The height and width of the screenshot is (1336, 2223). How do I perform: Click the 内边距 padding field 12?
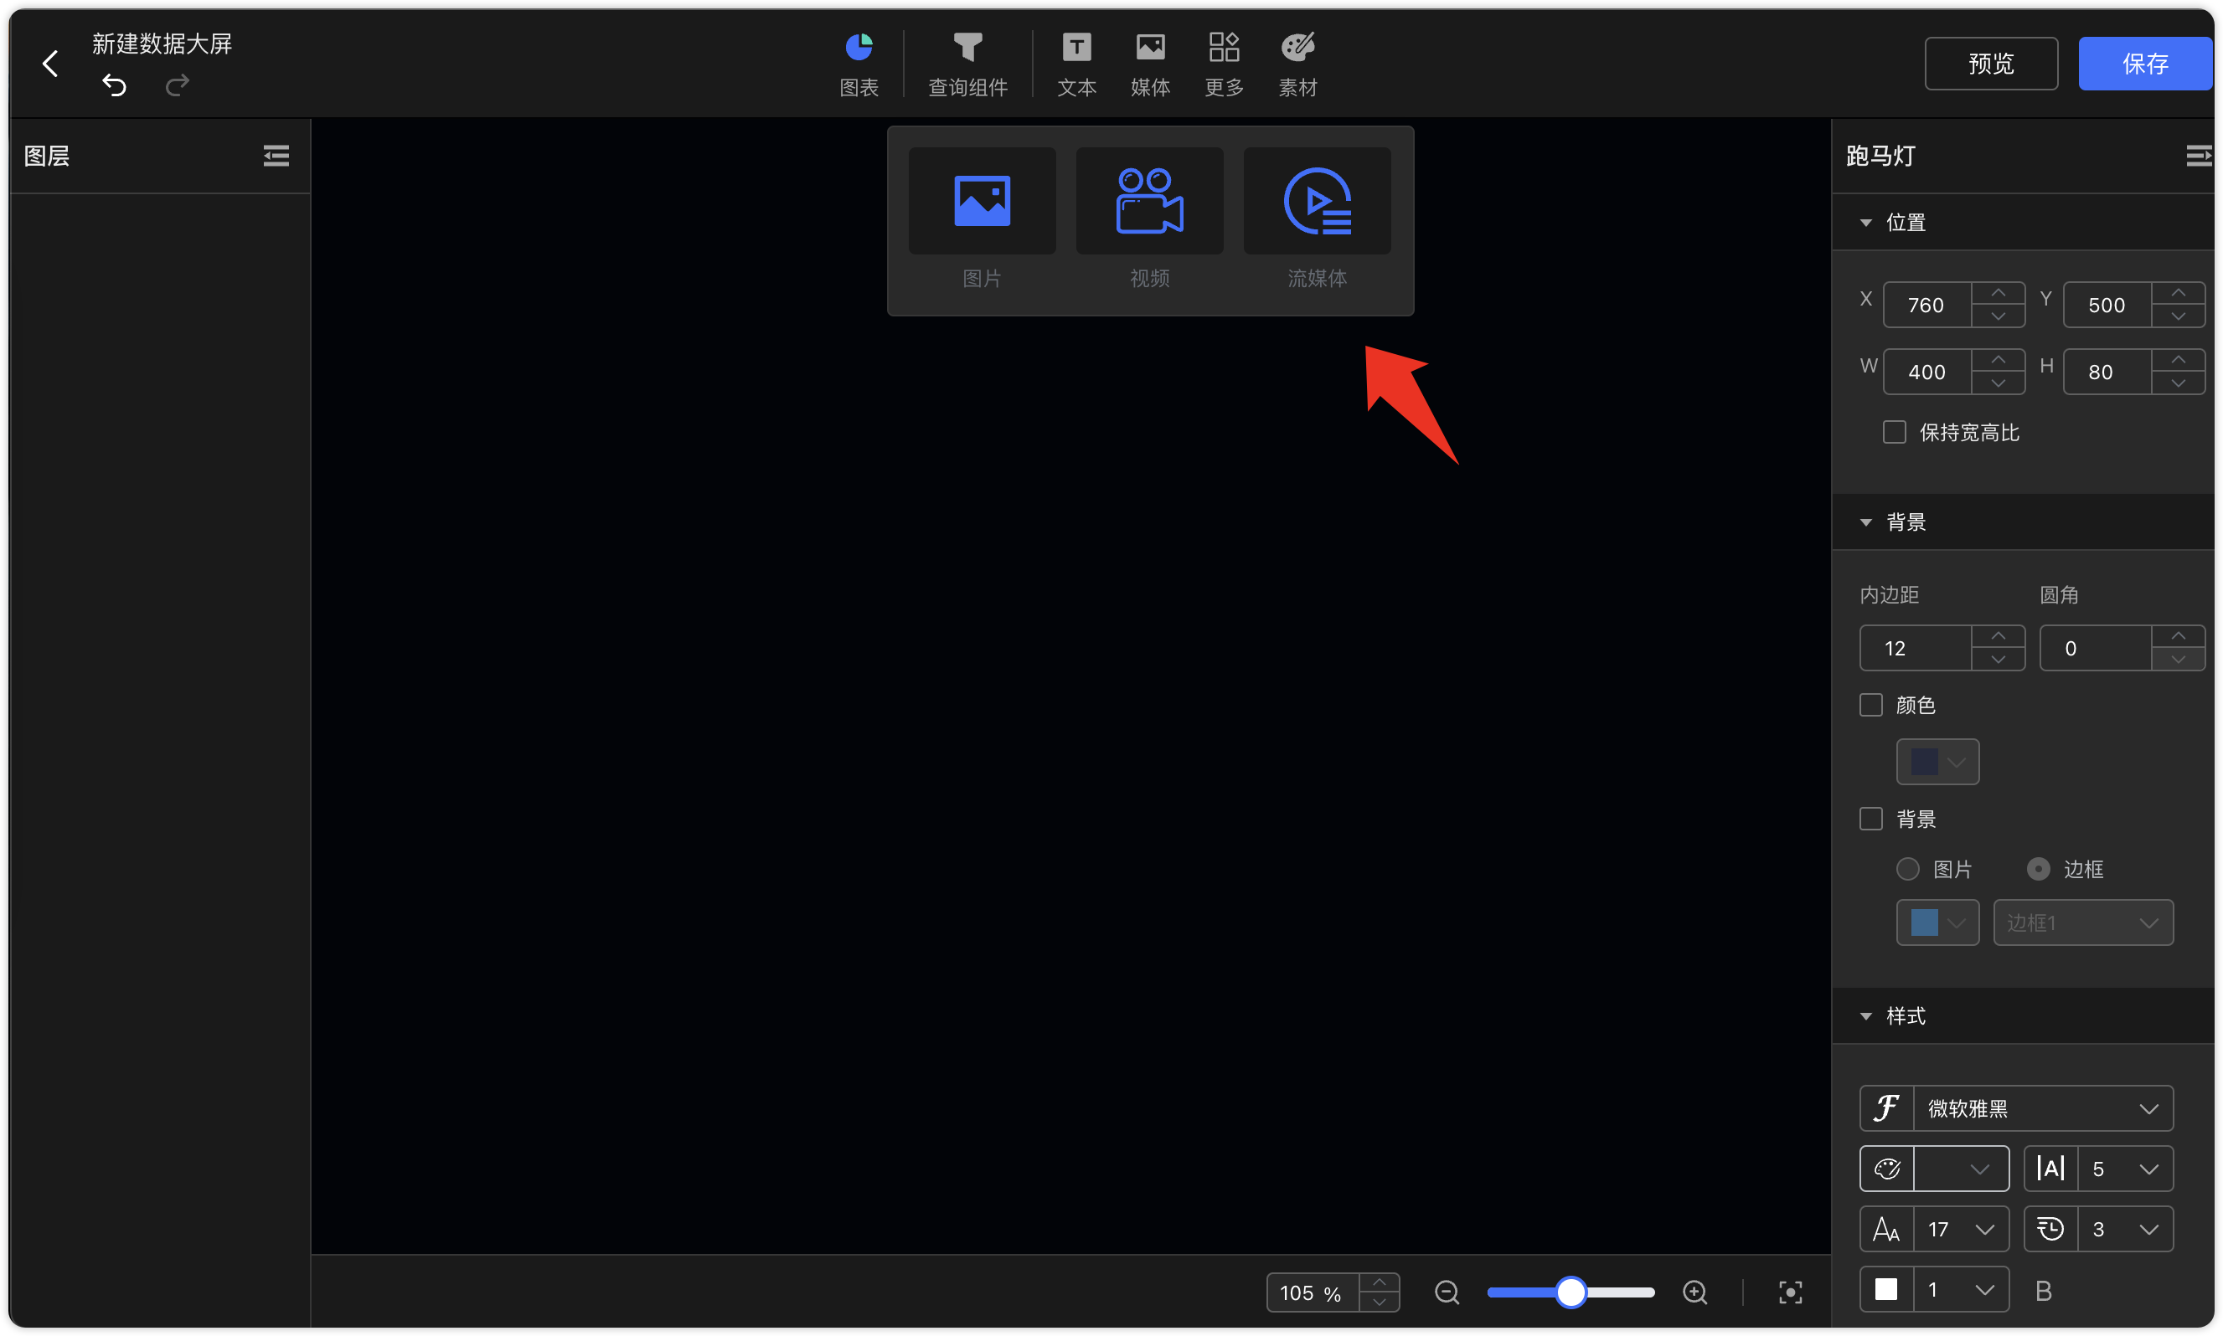pos(1915,648)
